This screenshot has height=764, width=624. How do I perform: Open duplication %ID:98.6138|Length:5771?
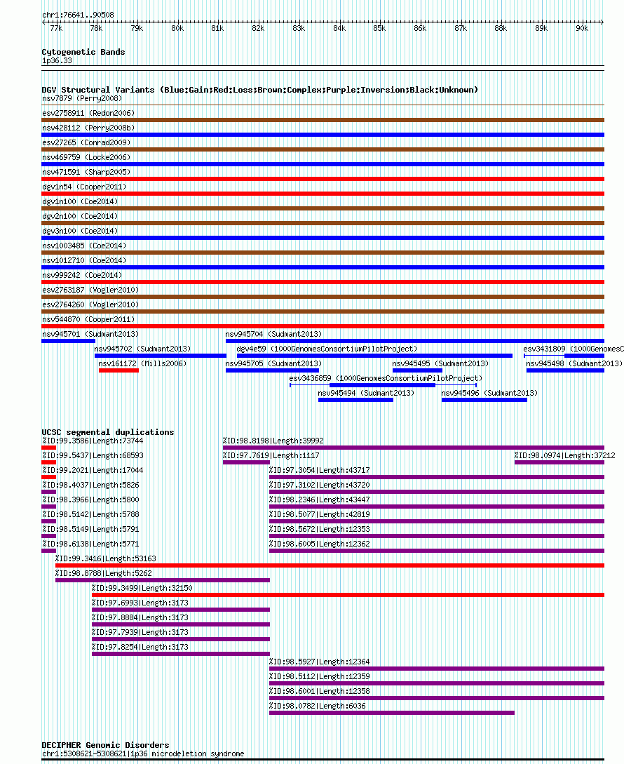click(90, 544)
